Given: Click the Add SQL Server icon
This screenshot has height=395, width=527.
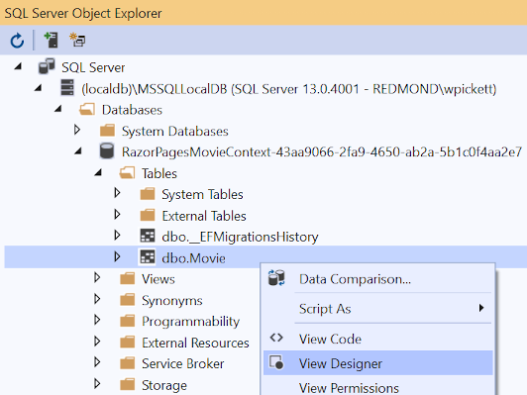Looking at the screenshot, I should pos(52,40).
